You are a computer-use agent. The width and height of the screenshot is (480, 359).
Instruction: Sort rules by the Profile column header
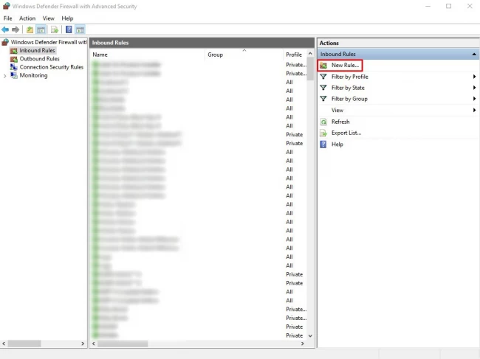pos(295,55)
